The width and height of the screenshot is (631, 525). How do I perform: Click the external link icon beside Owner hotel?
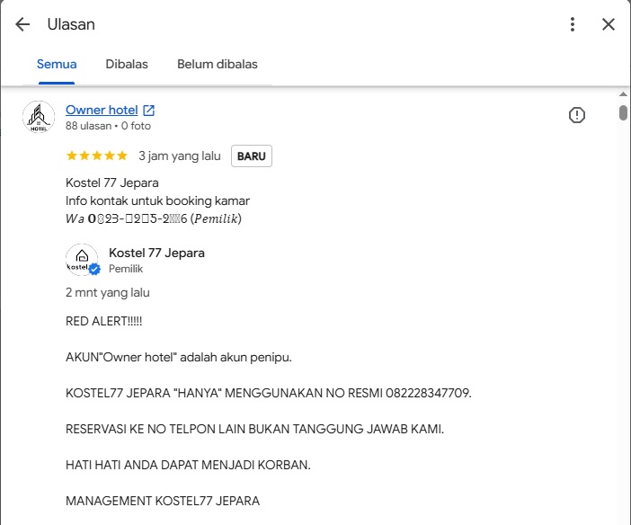(149, 110)
